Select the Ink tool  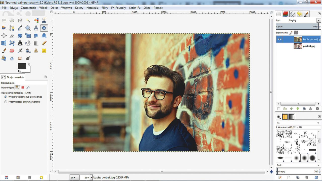pyautogui.click(x=28, y=51)
